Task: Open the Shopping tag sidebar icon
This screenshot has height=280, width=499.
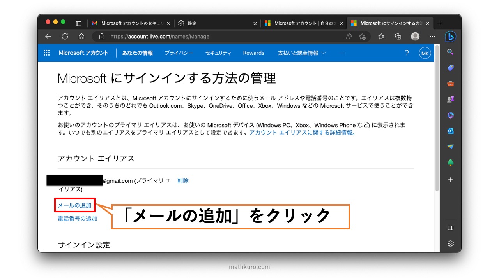Action: click(x=450, y=68)
